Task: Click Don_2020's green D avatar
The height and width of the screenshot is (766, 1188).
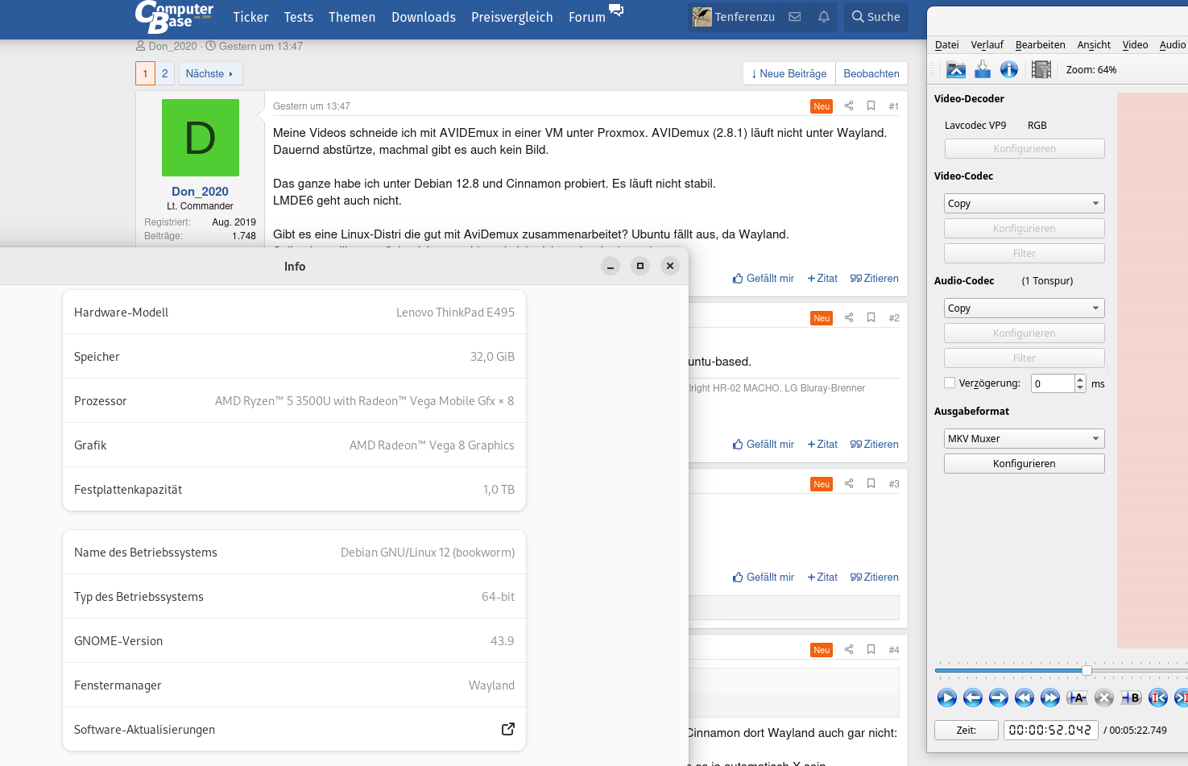Action: [x=201, y=138]
